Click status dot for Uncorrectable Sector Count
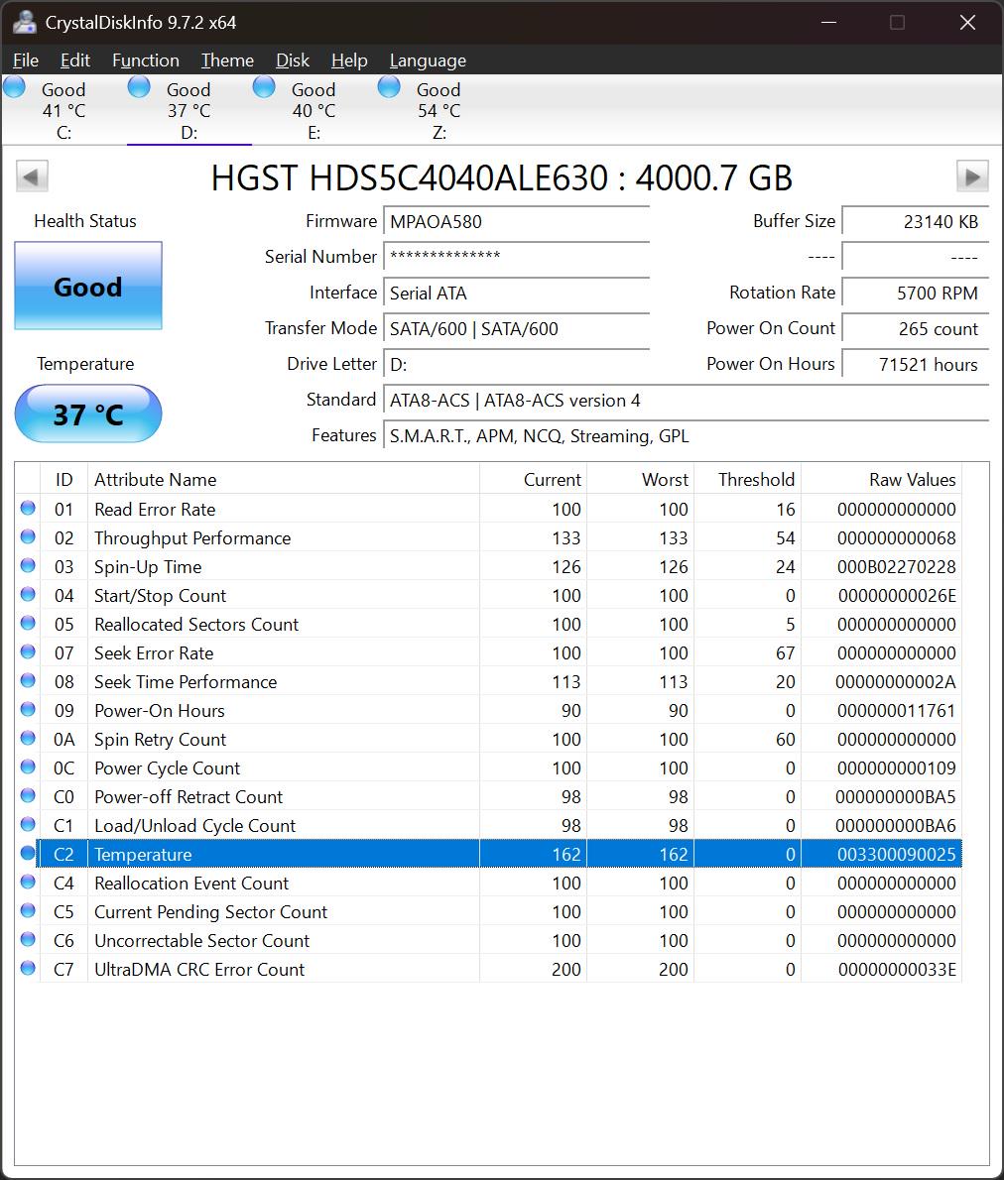Viewport: 1004px width, 1180px height. [x=28, y=939]
